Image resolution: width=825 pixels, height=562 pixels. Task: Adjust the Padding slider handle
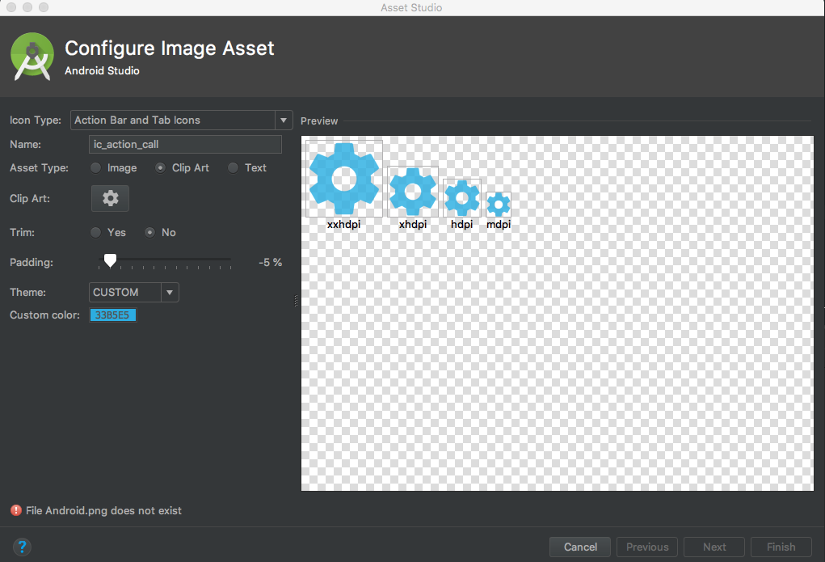pos(110,260)
